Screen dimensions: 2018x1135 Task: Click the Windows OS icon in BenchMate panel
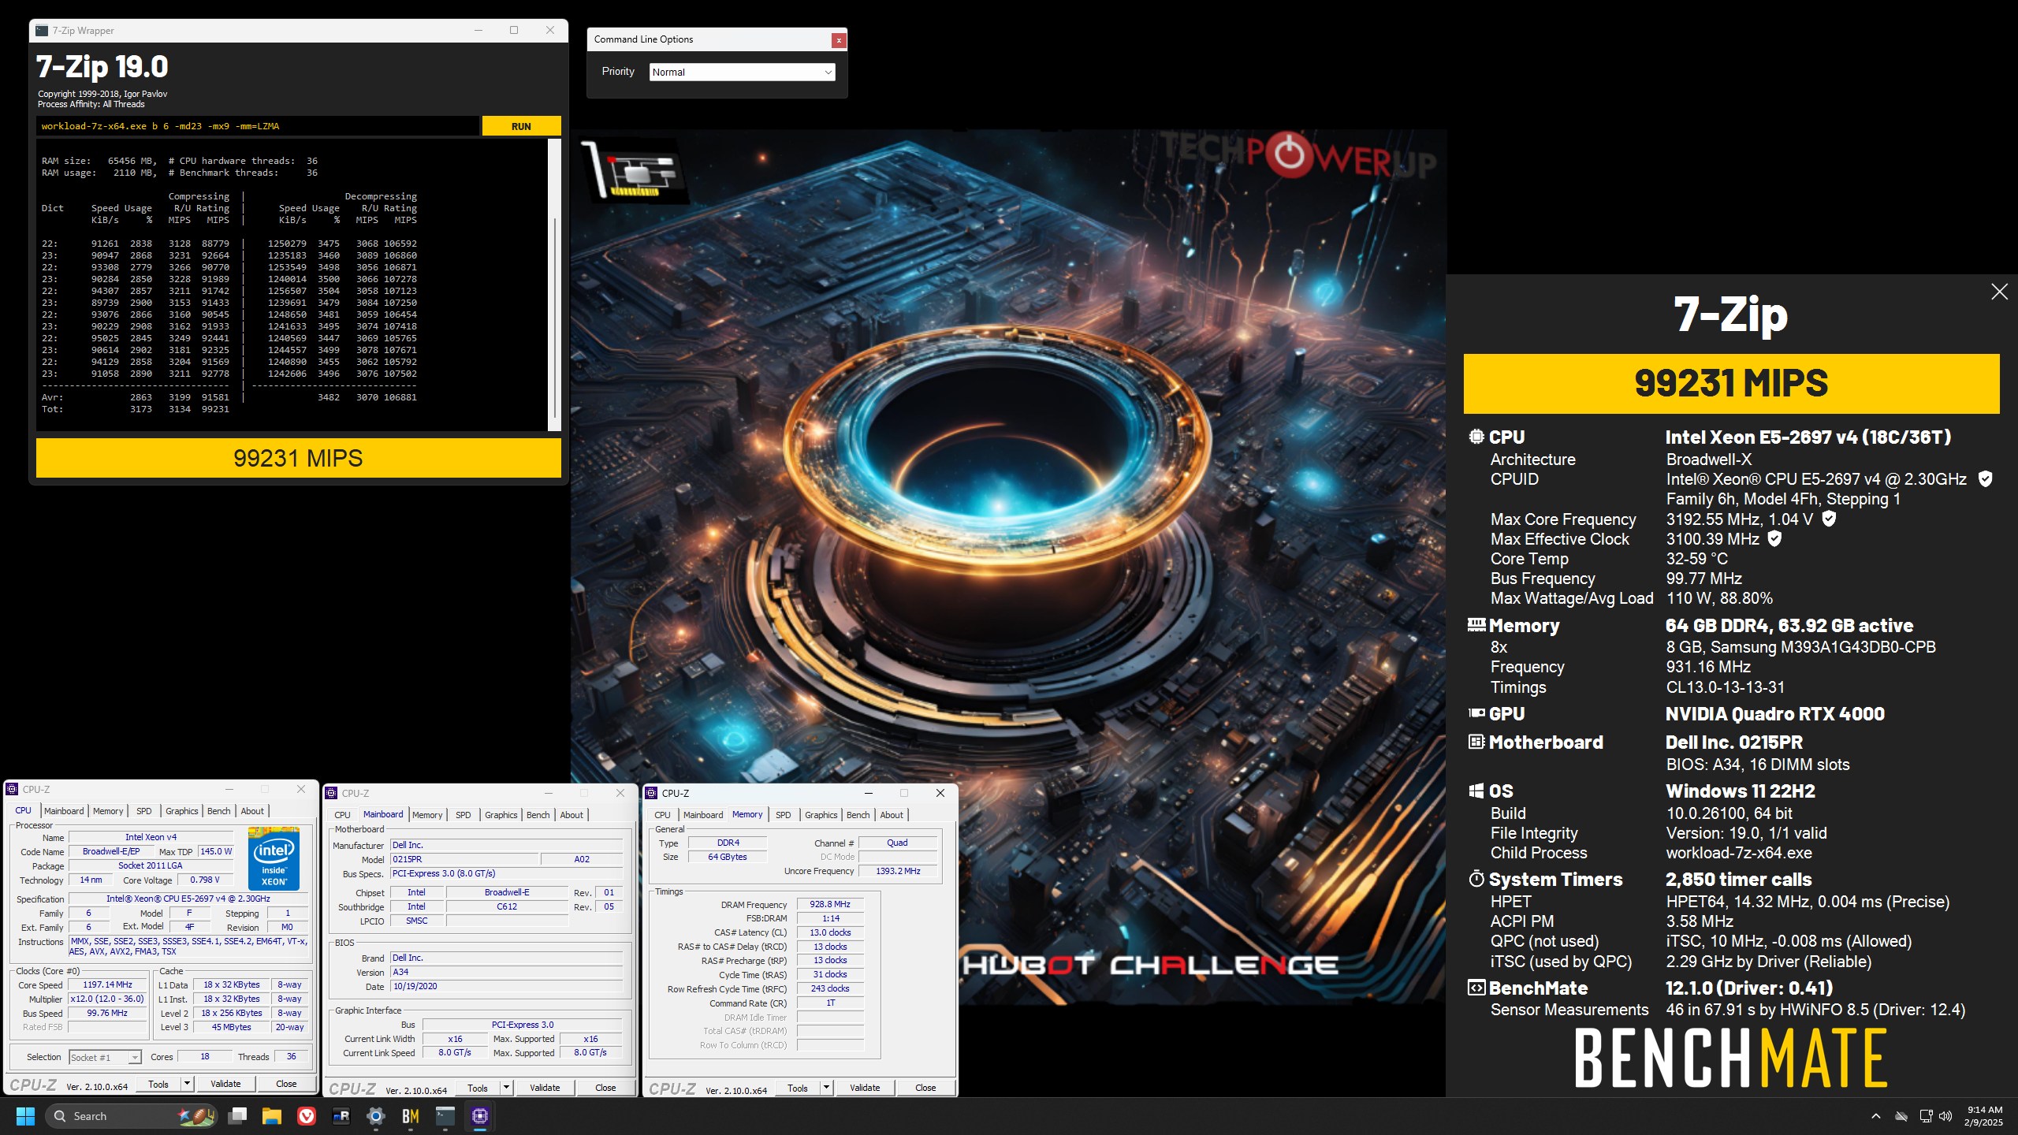(1476, 791)
